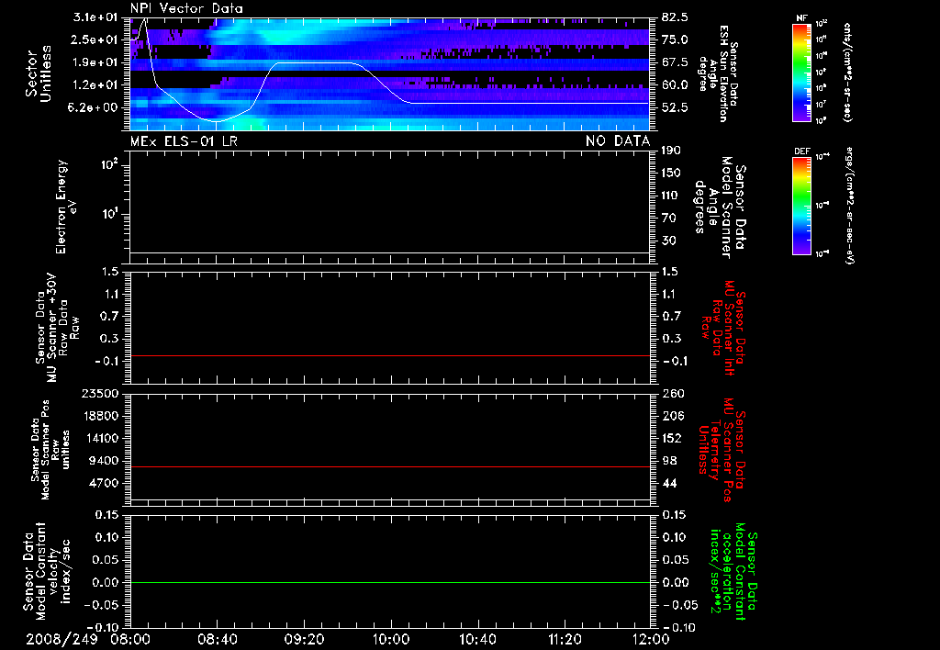Click the '52.5' elevation angle value
940x650 pixels.
point(675,107)
